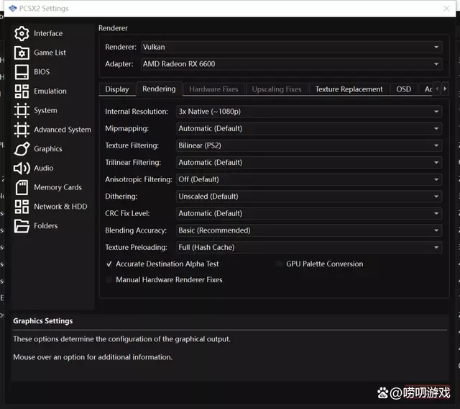This screenshot has width=460, height=409.
Task: Open Blending Accuracy dropdown
Action: (309, 230)
